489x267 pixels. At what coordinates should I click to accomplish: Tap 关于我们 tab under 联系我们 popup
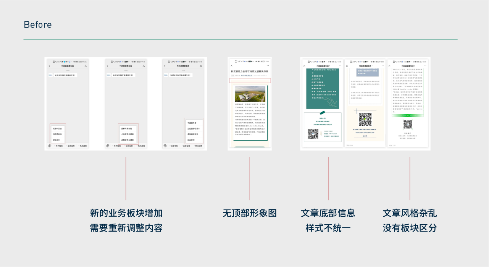point(59,146)
